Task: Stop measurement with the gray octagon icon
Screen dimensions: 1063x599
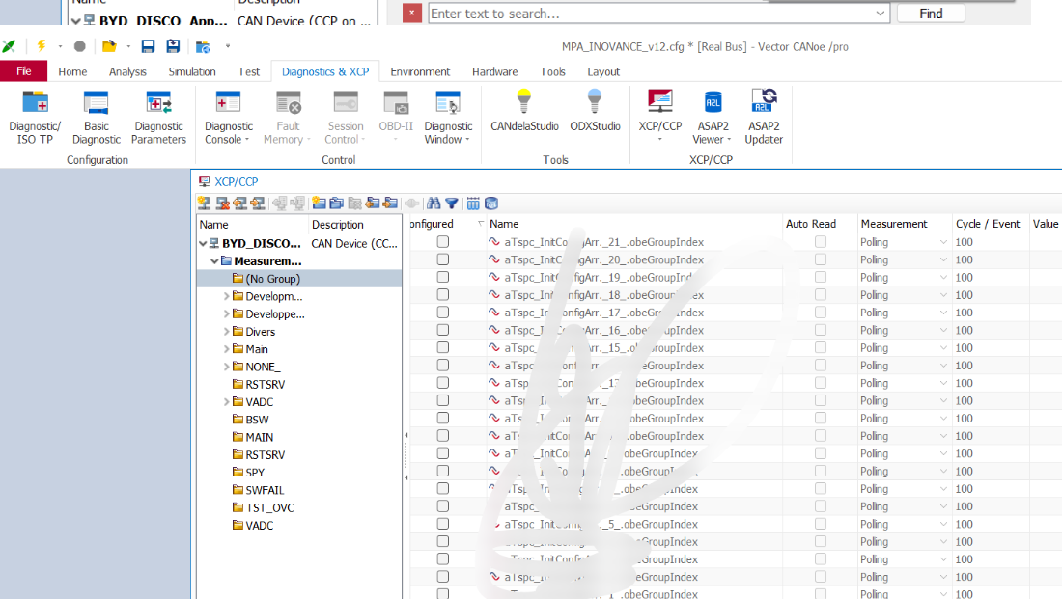Action: pyautogui.click(x=80, y=46)
